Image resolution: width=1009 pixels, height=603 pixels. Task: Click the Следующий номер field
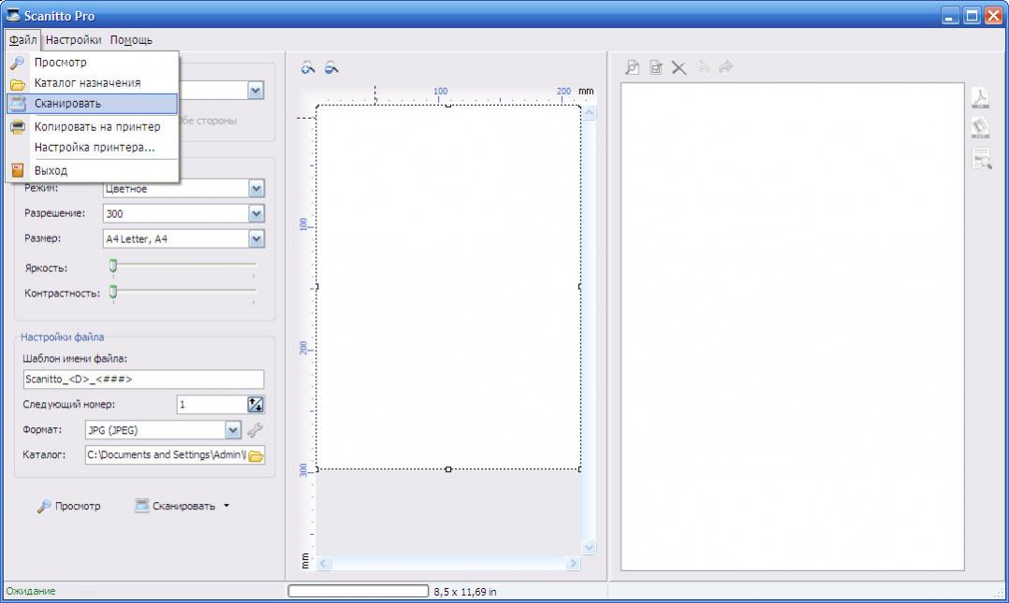[212, 405]
